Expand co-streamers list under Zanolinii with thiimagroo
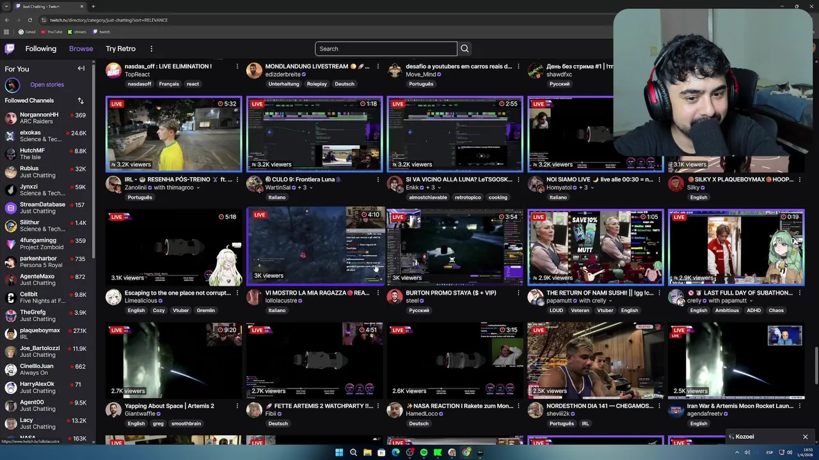 click(x=198, y=188)
